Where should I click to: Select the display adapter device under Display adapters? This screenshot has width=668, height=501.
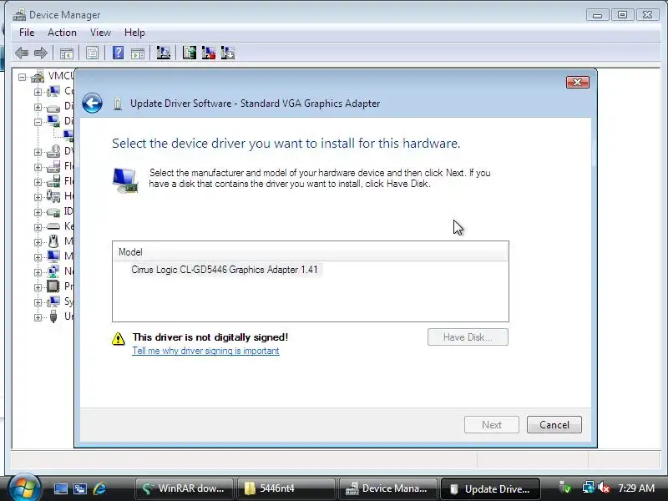point(68,136)
